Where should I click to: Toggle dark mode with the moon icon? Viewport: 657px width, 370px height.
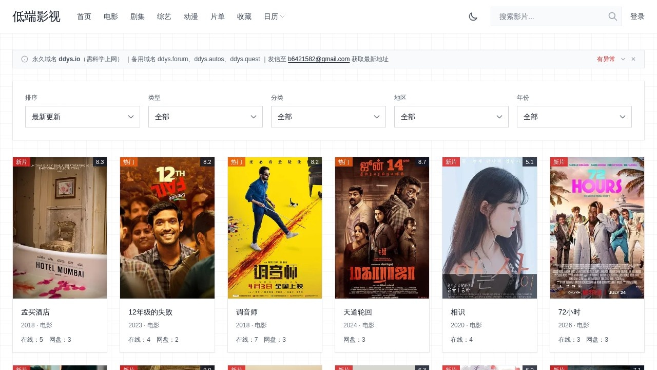473,16
